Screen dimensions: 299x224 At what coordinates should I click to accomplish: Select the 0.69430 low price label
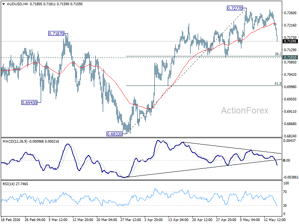tap(29, 103)
